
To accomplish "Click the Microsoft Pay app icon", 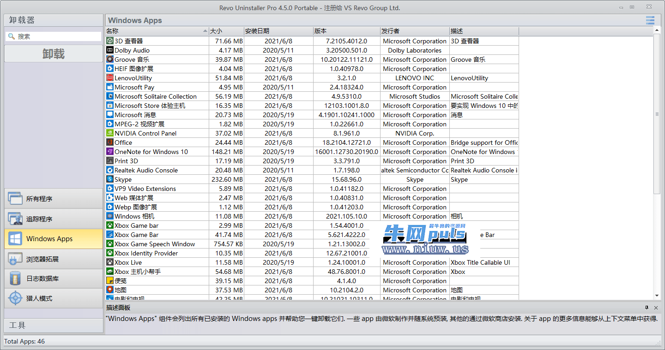I will [x=110, y=87].
